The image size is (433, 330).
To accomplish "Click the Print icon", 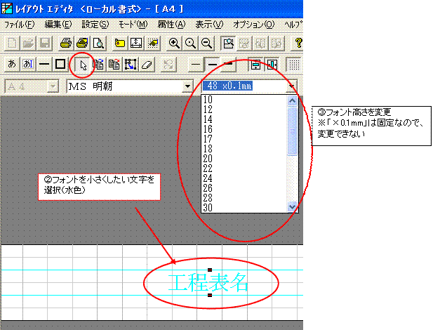I will (x=66, y=43).
